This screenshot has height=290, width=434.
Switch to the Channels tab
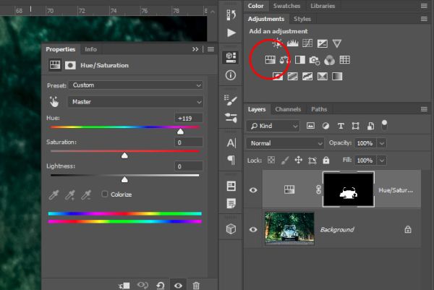[x=288, y=109]
